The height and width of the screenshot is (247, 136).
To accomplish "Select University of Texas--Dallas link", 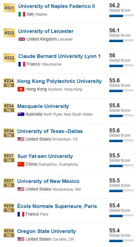I will click(50, 131).
